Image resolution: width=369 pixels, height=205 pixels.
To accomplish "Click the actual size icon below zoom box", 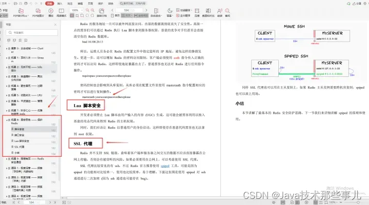I will (72, 15).
